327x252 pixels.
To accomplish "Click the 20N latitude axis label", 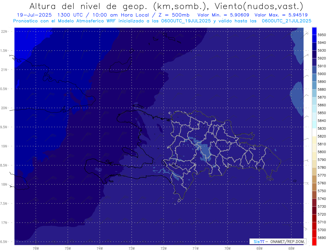I will click(4, 108).
